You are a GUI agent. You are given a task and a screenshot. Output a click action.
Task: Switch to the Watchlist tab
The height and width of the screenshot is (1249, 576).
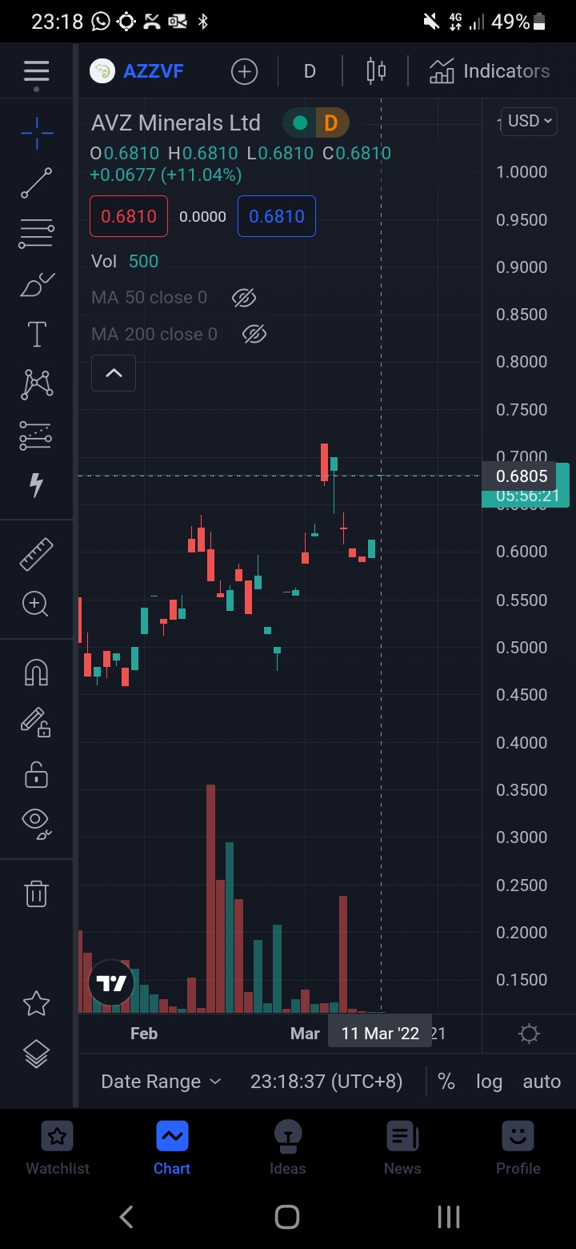[58, 1147]
